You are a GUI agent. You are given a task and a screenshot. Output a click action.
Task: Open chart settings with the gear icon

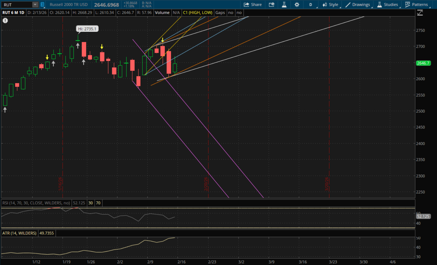pyautogui.click(x=297, y=5)
